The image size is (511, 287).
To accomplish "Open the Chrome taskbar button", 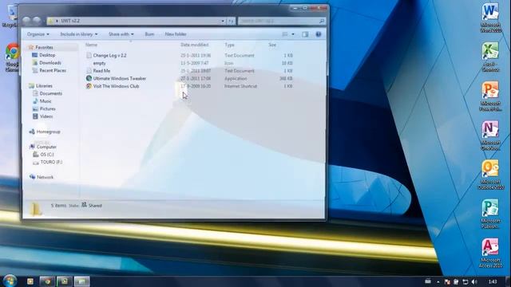I will tap(47, 281).
